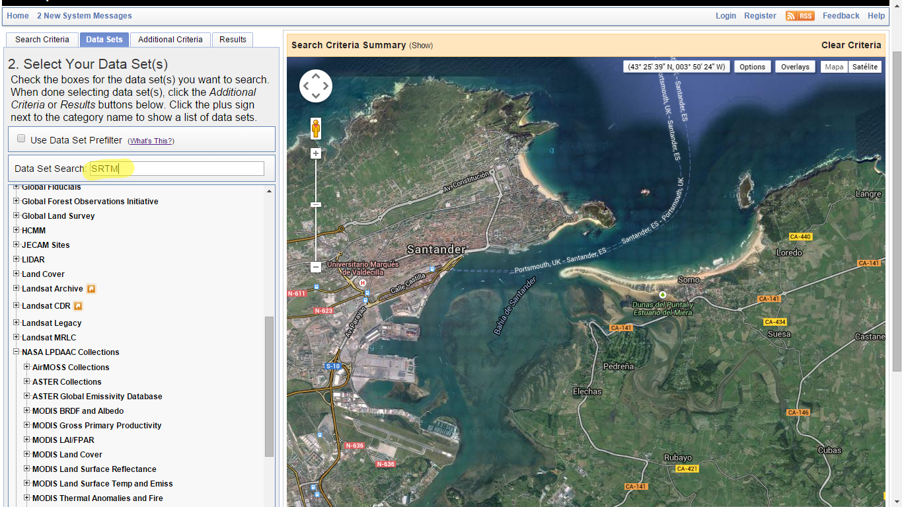Click the data set list scrollbar
The image size is (902, 507).
tap(269, 387)
